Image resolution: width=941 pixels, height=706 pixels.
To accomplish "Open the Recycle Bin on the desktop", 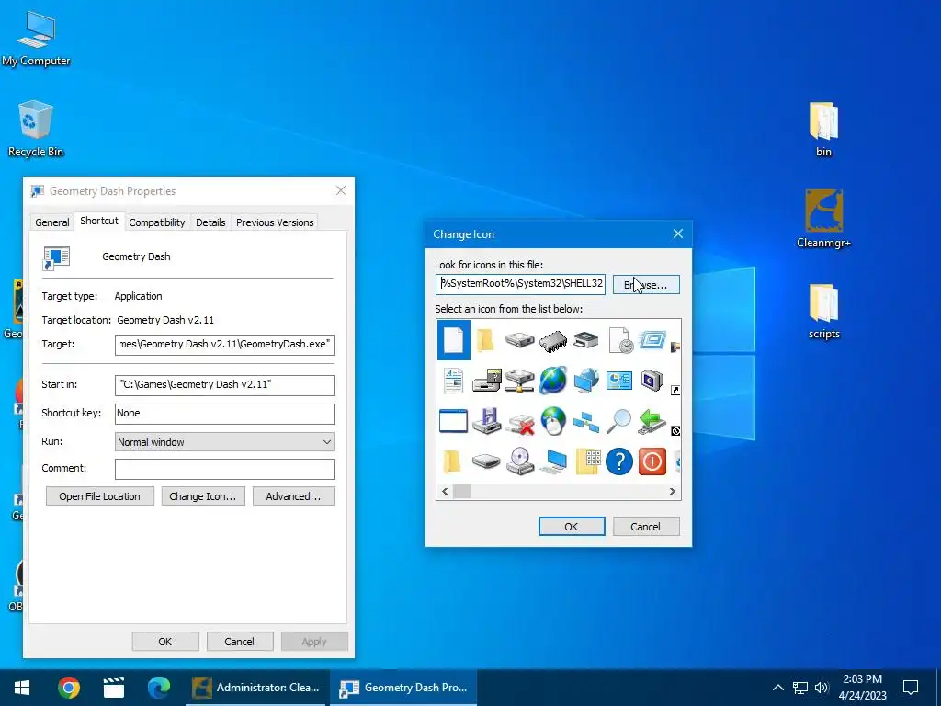I will pyautogui.click(x=36, y=129).
